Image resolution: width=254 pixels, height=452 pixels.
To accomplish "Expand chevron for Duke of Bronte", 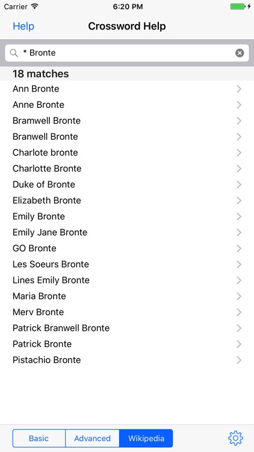I will click(x=239, y=184).
